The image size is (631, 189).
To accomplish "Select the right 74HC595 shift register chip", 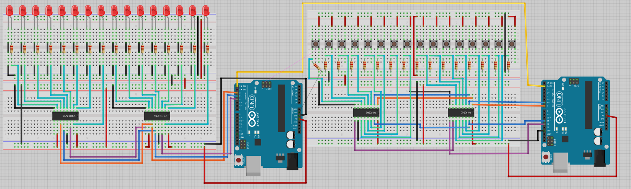I will click(x=157, y=116).
